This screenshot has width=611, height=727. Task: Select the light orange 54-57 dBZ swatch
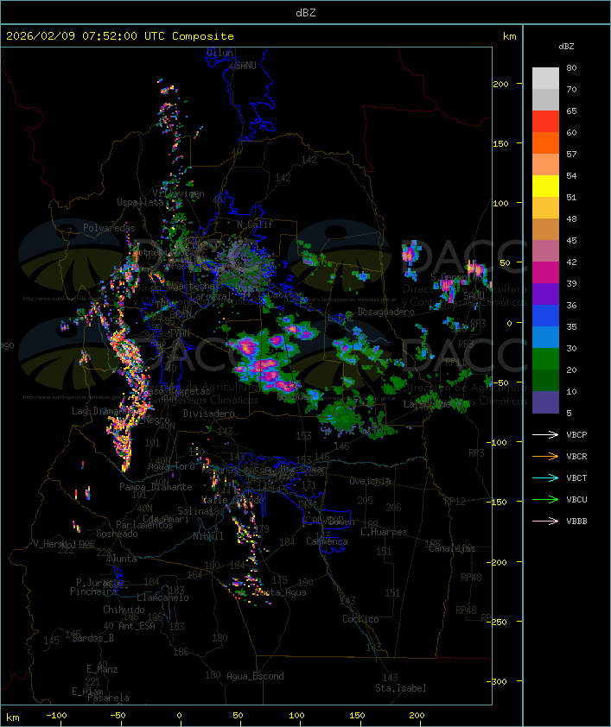[545, 165]
